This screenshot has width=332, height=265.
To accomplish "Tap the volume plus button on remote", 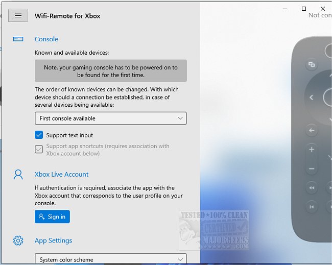I will (x=312, y=150).
